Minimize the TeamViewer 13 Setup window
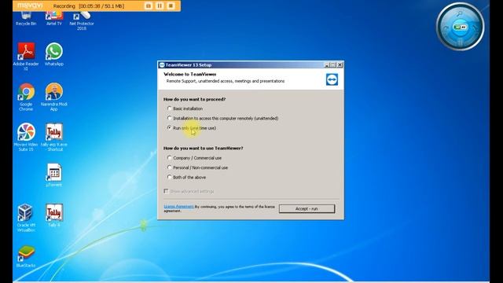 pos(327,64)
